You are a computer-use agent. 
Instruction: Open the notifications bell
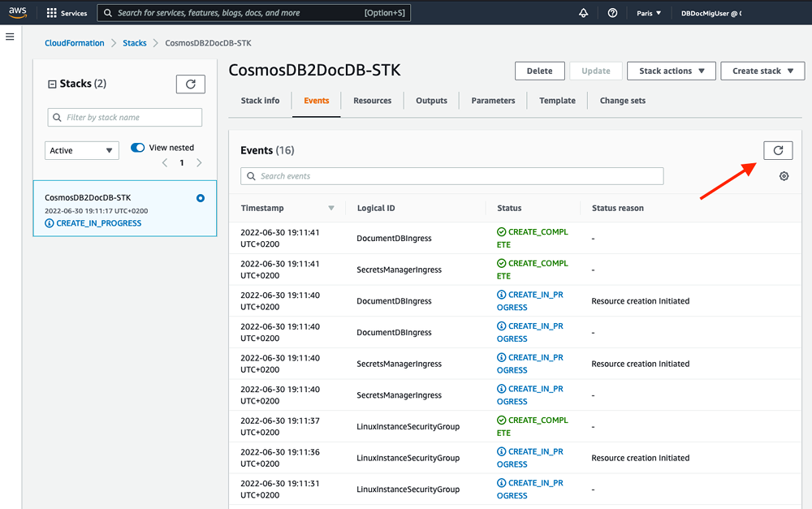tap(583, 12)
